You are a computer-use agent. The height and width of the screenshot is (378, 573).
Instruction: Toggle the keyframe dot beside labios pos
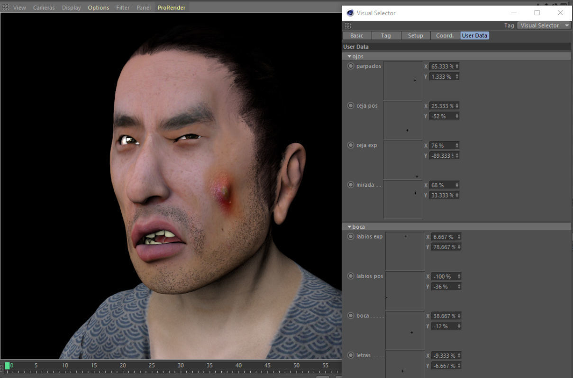pyautogui.click(x=351, y=276)
